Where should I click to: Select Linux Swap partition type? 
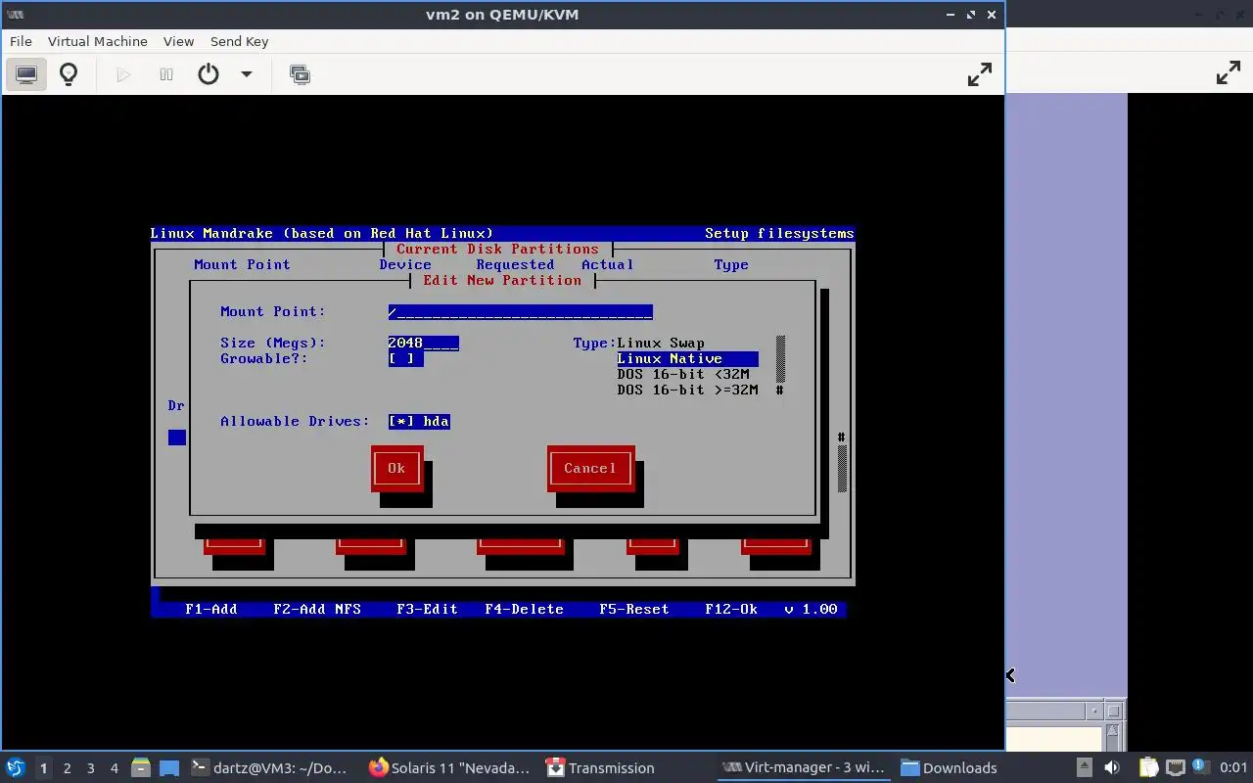point(661,343)
